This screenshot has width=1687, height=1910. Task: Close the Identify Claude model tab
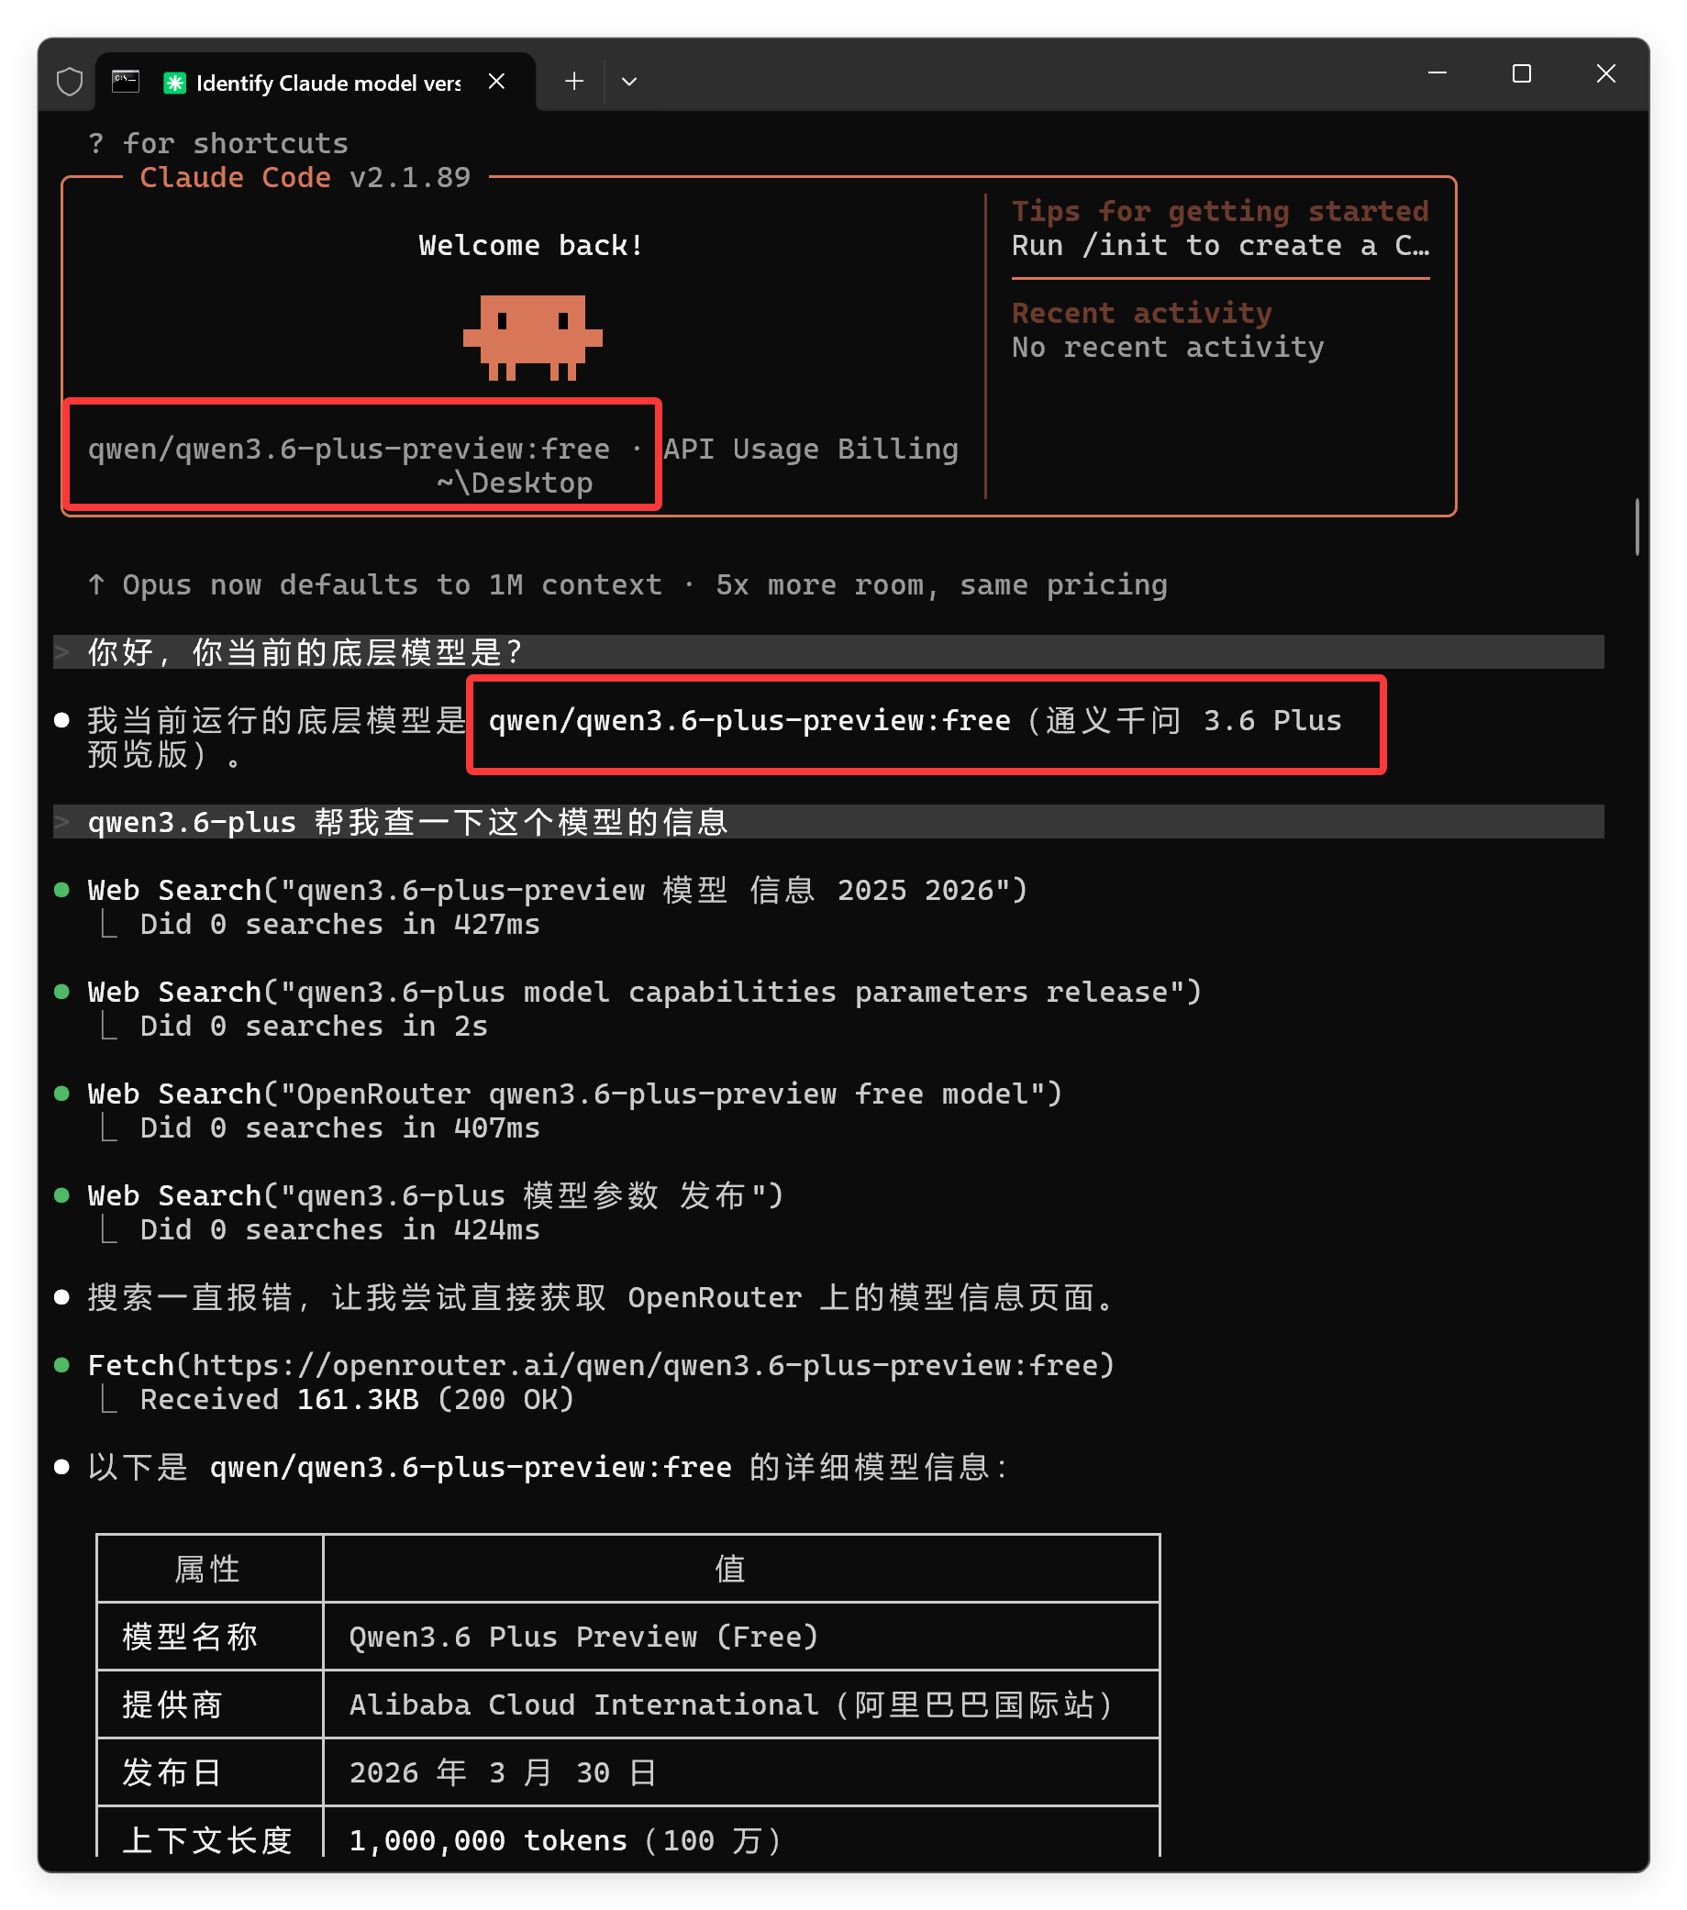click(x=496, y=82)
